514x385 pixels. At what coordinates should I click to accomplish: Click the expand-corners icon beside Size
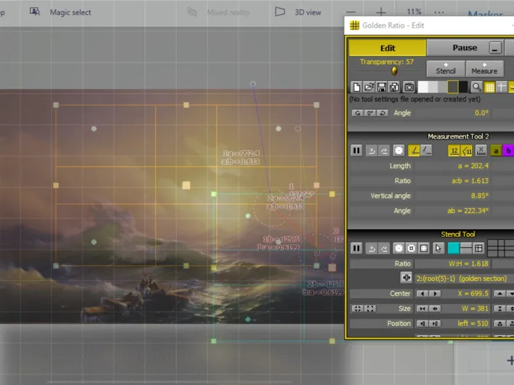[370, 309]
